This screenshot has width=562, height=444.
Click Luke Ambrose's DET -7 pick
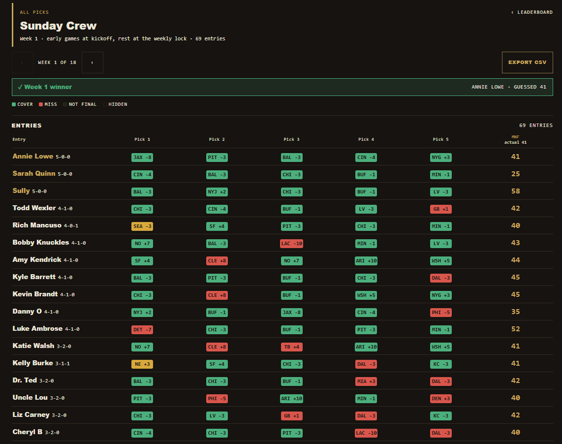[x=142, y=330]
